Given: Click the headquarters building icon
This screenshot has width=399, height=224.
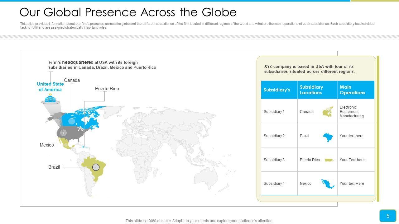Looking at the screenshot, I should click(50, 99).
